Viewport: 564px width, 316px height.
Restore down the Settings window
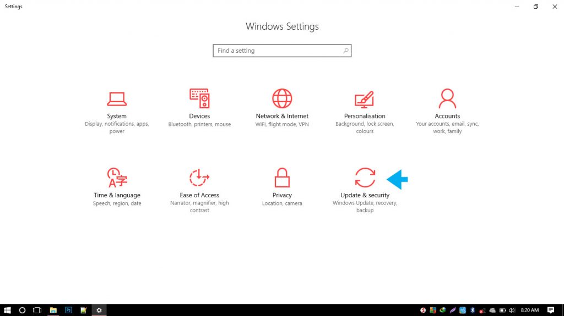(536, 7)
